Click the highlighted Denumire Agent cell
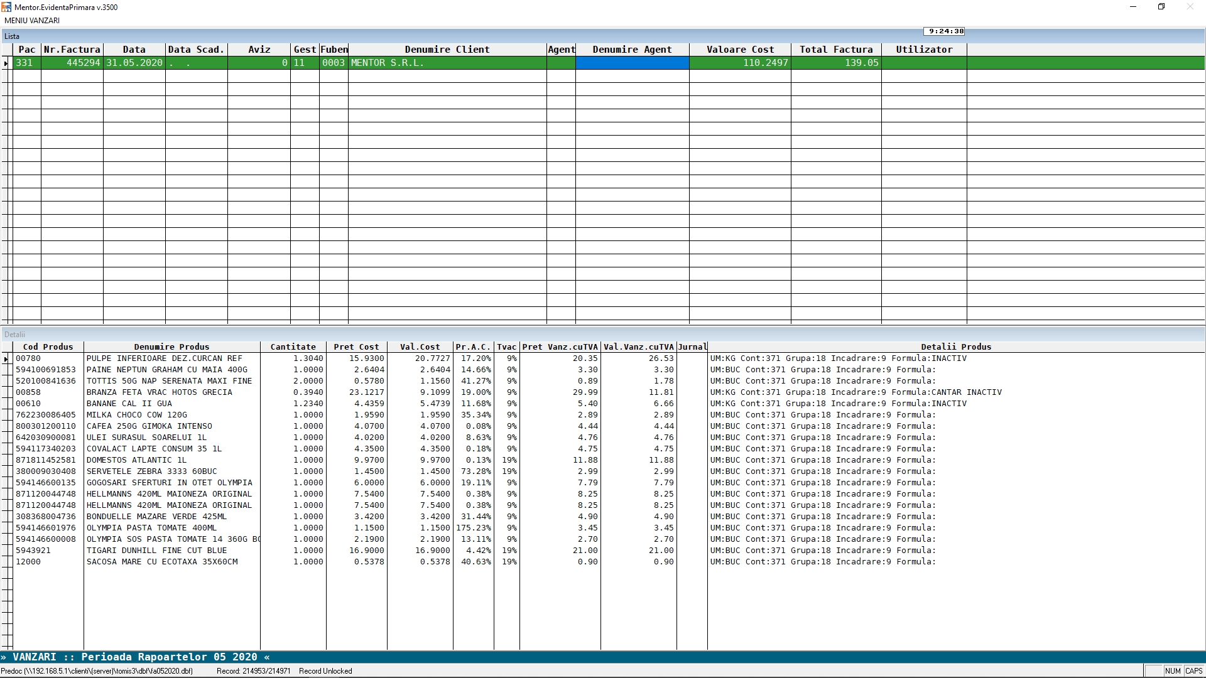This screenshot has width=1206, height=678. pos(632,63)
